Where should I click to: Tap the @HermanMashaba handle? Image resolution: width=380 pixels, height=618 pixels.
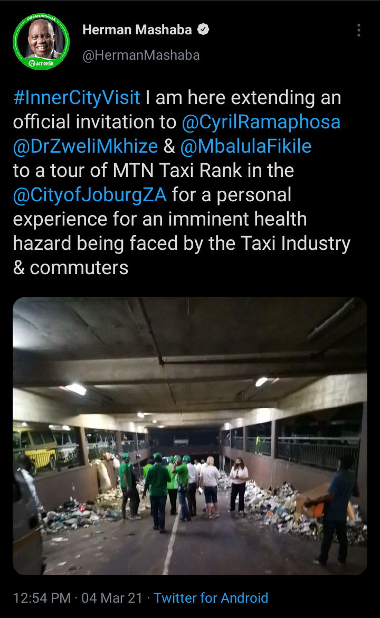[141, 55]
